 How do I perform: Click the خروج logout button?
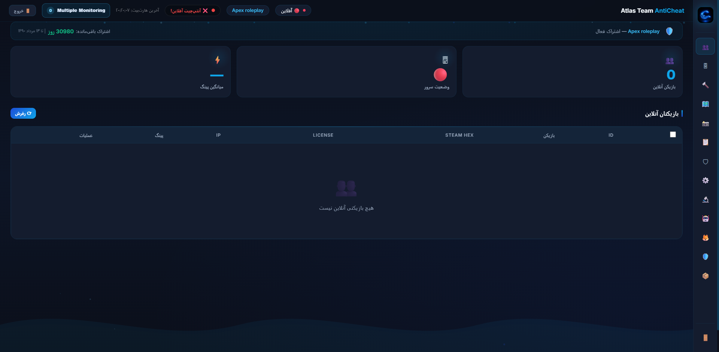[22, 10]
